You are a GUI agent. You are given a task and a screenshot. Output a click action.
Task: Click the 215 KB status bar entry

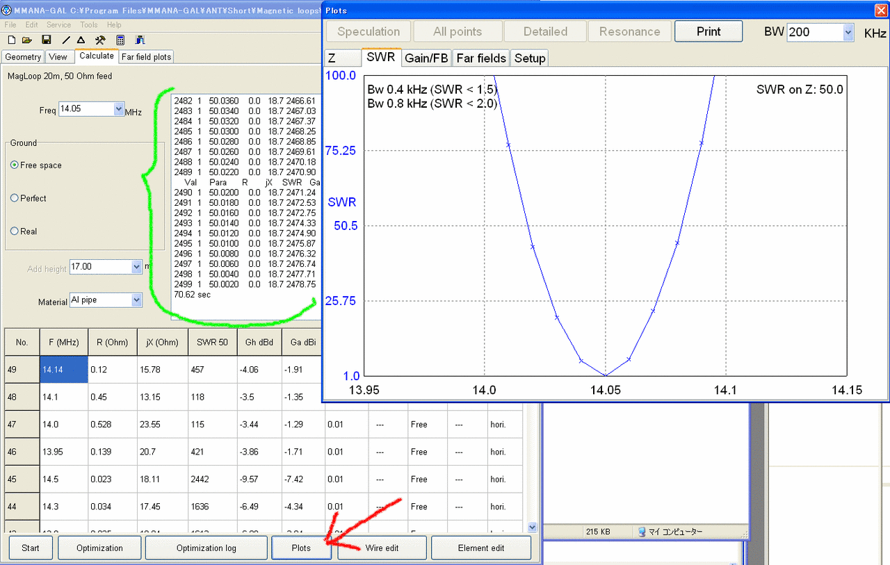(598, 532)
